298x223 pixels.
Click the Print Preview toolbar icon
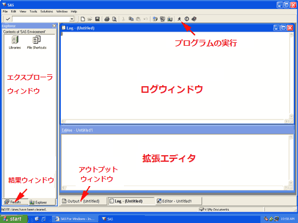point(114,19)
